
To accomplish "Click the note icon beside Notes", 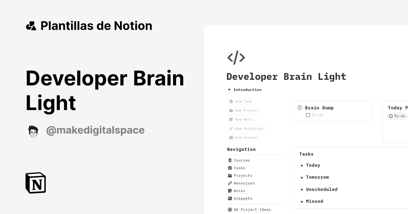I will (230, 191).
